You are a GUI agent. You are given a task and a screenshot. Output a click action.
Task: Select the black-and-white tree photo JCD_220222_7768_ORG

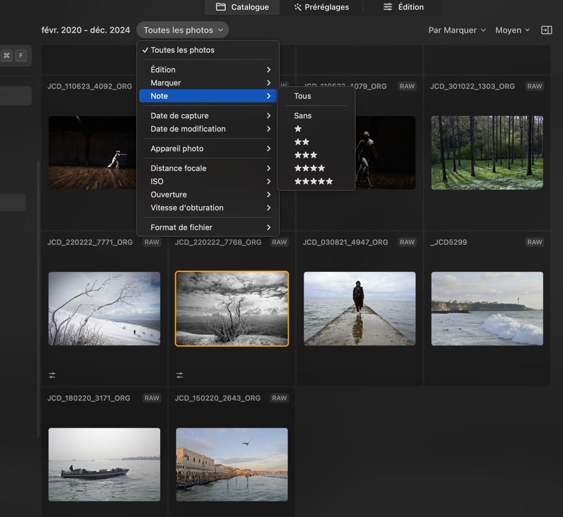[231, 308]
